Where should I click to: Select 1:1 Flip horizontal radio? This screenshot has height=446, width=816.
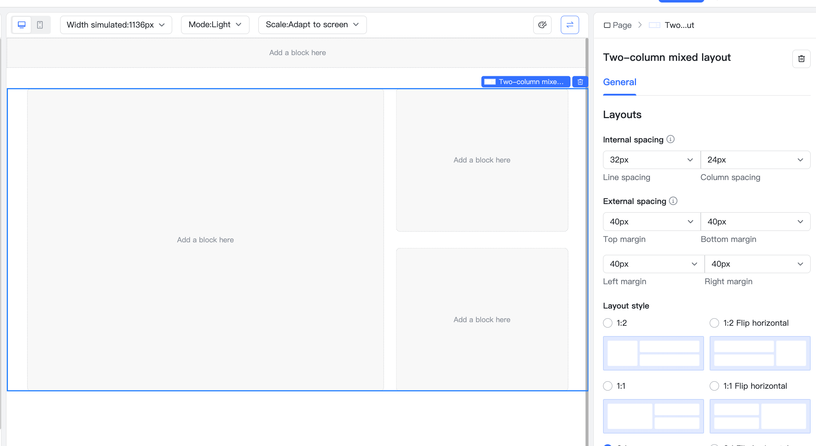tap(714, 386)
